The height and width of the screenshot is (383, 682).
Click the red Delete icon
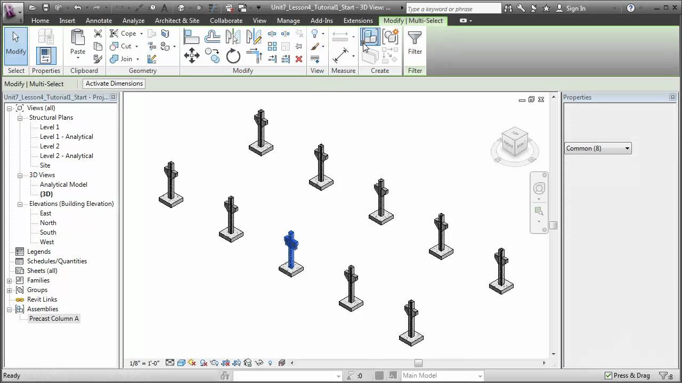299,59
